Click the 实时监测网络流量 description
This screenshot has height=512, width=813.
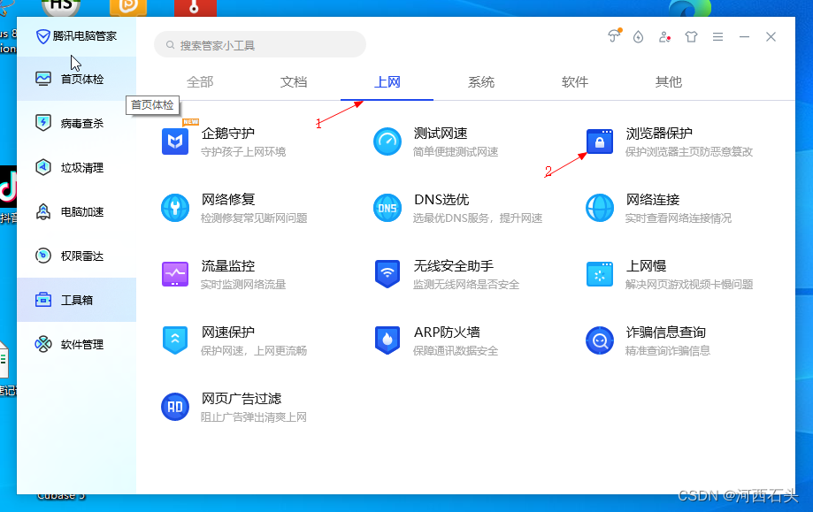tap(243, 285)
